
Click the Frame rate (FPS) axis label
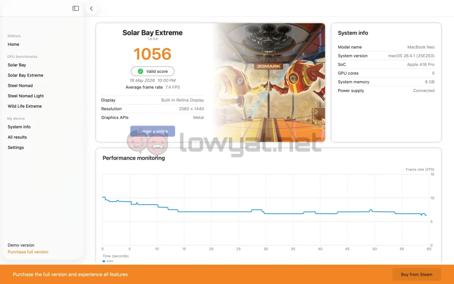(420, 169)
